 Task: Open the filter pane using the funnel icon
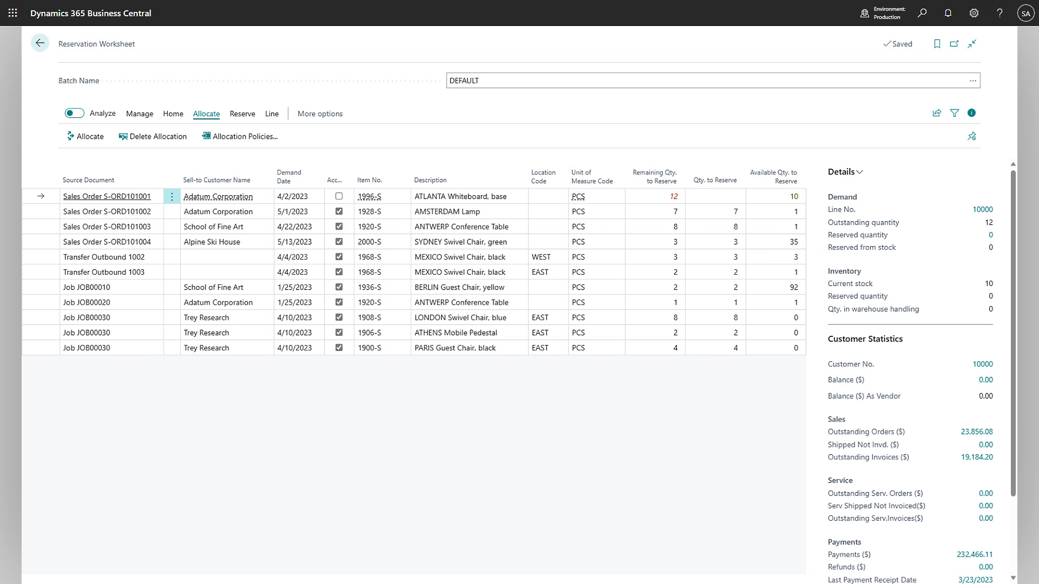tap(954, 113)
